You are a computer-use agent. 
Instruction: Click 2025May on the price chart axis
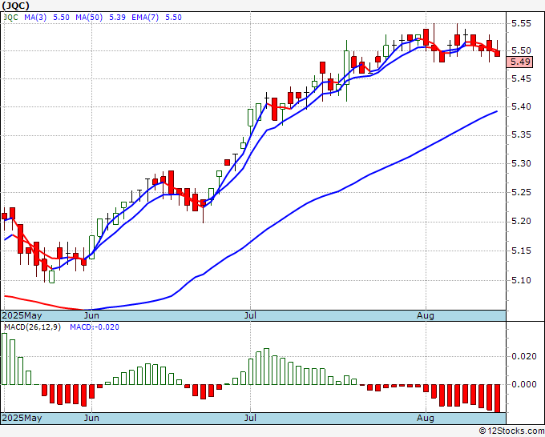22,315
